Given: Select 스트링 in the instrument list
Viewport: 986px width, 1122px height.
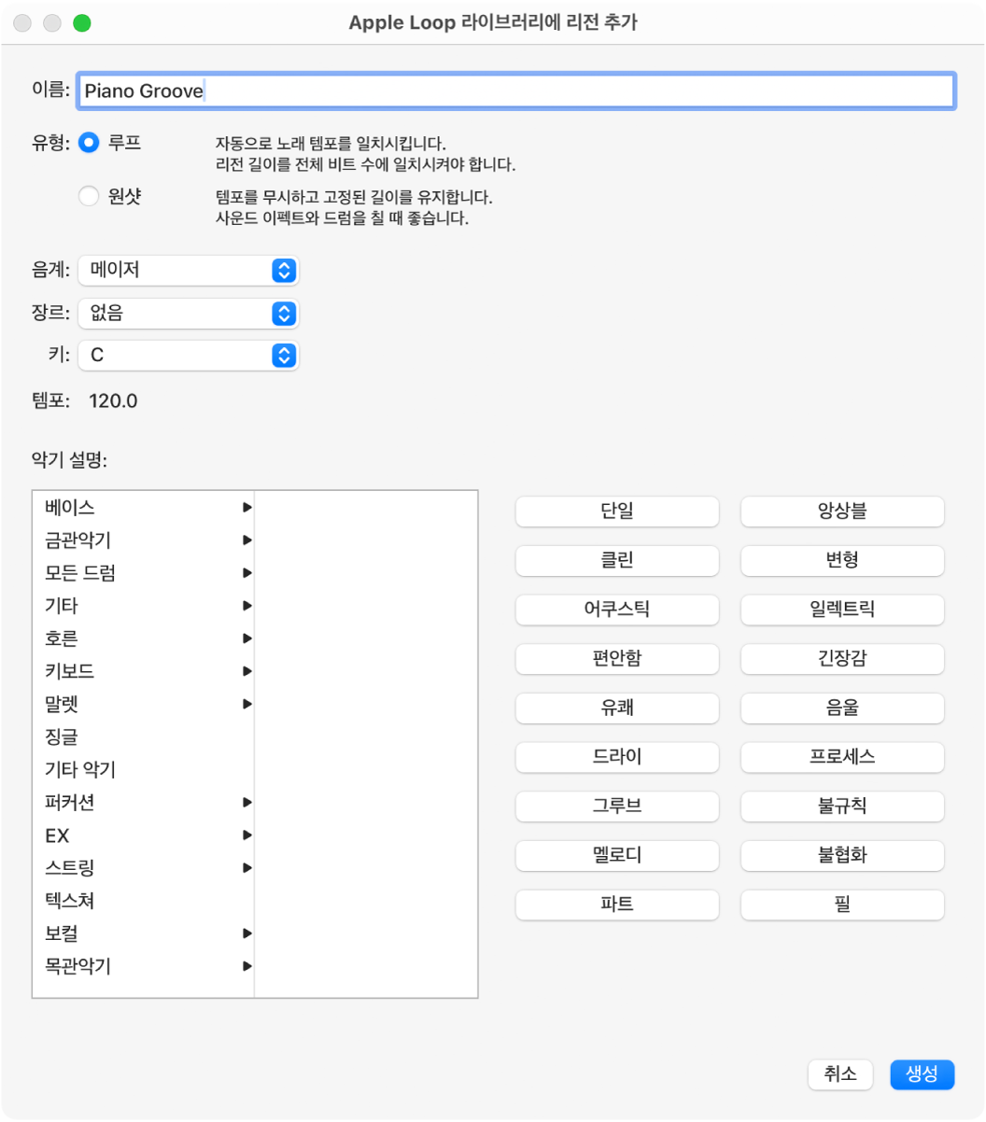Looking at the screenshot, I should 143,868.
